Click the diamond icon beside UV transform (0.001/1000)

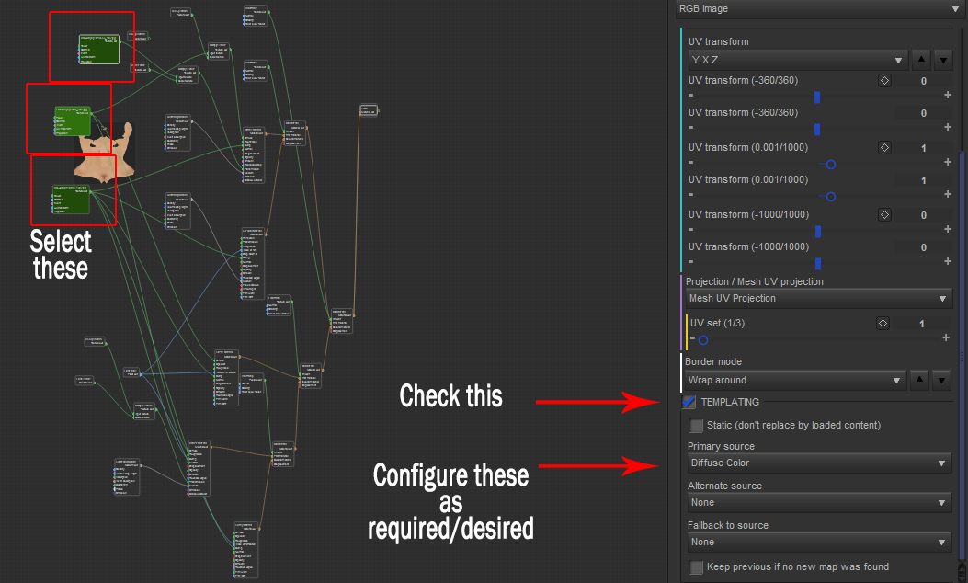click(x=884, y=148)
